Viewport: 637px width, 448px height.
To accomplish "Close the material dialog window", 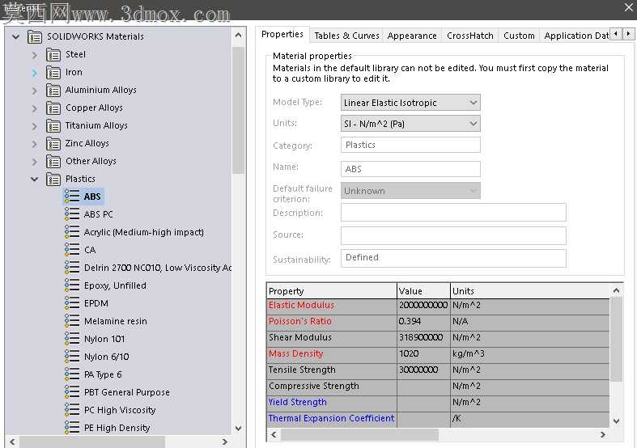I will pyautogui.click(x=628, y=7).
